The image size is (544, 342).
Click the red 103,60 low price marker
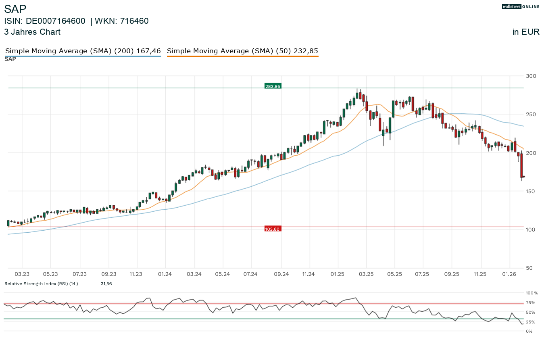tap(272, 229)
